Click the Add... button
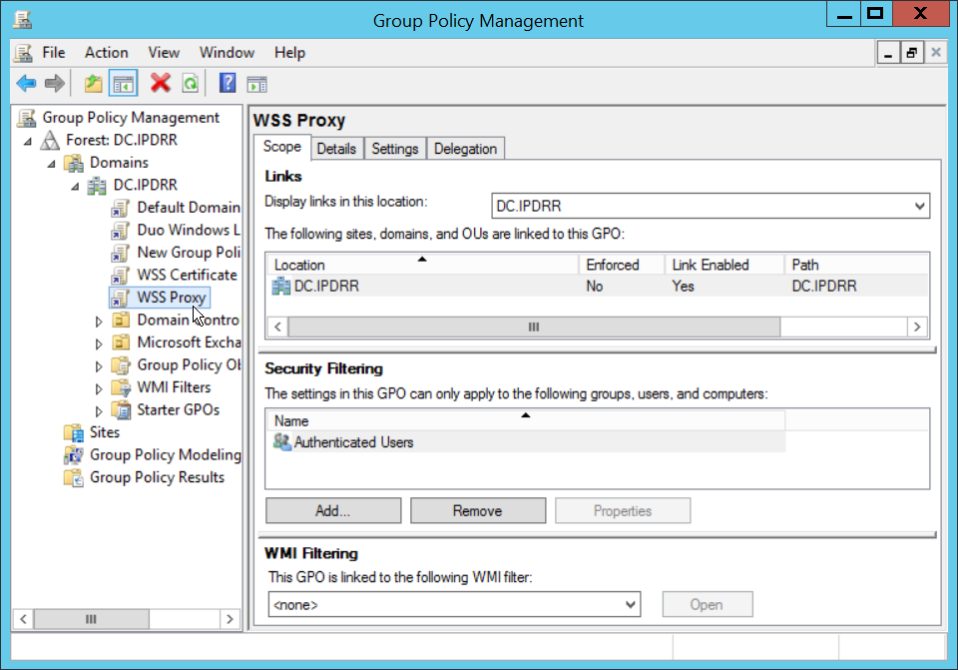 click(332, 511)
